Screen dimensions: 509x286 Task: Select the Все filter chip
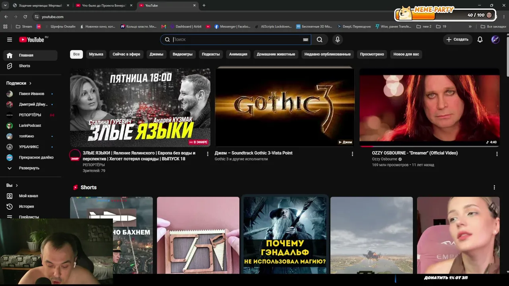(76, 54)
